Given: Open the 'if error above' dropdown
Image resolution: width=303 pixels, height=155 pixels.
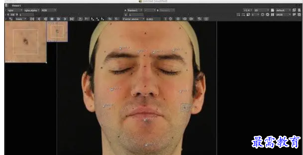Looking at the screenshot, I should click(133, 19).
